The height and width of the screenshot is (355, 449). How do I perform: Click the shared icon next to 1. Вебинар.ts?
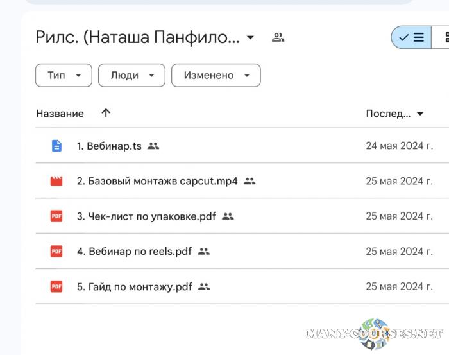(153, 146)
